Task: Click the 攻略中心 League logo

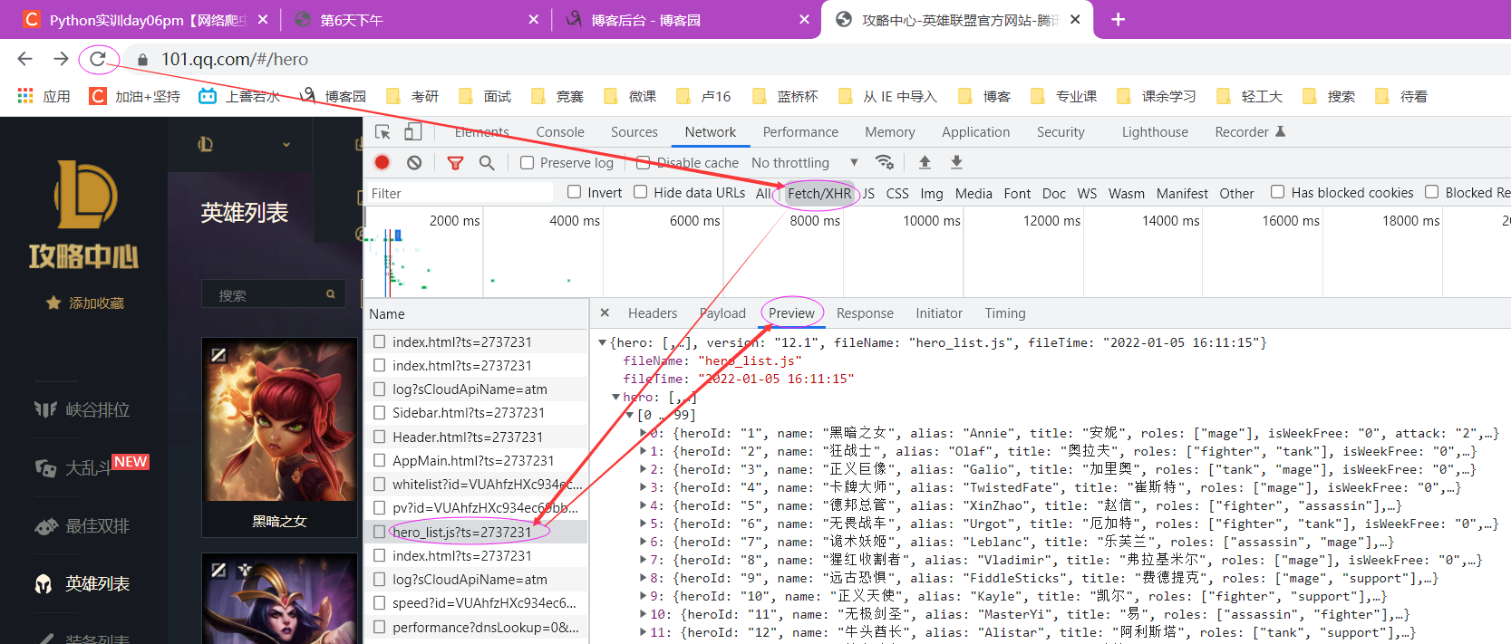Action: (84, 215)
